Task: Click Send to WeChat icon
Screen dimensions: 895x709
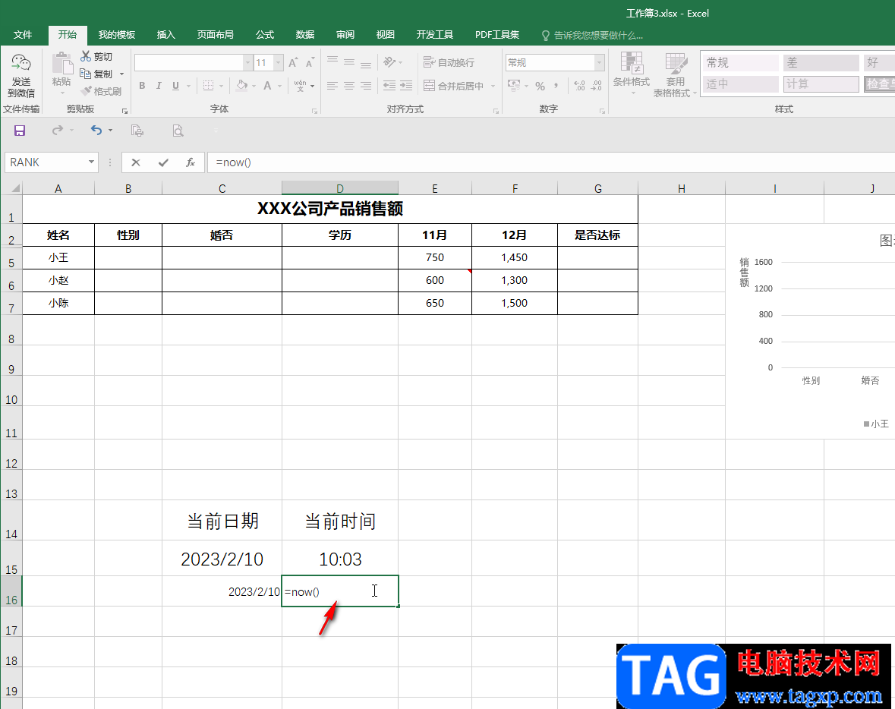Action: pos(20,64)
